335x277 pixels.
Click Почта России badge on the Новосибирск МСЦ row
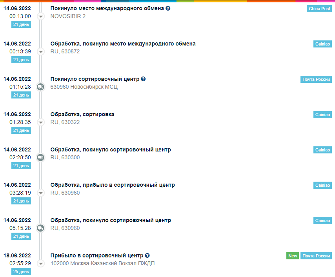click(316, 79)
